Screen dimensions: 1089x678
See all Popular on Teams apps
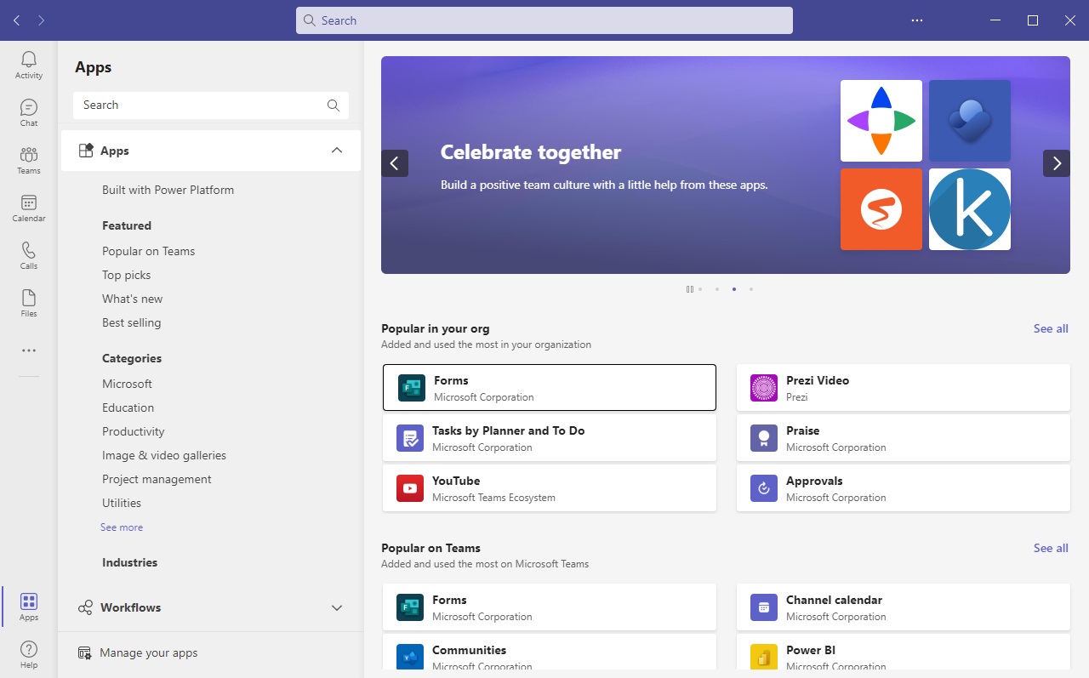click(x=1051, y=548)
